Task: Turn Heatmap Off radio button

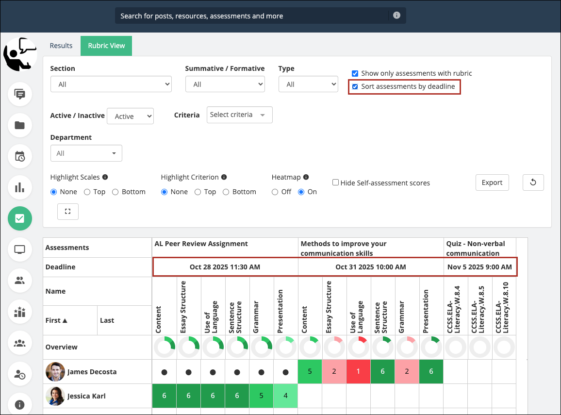Action: coord(275,192)
